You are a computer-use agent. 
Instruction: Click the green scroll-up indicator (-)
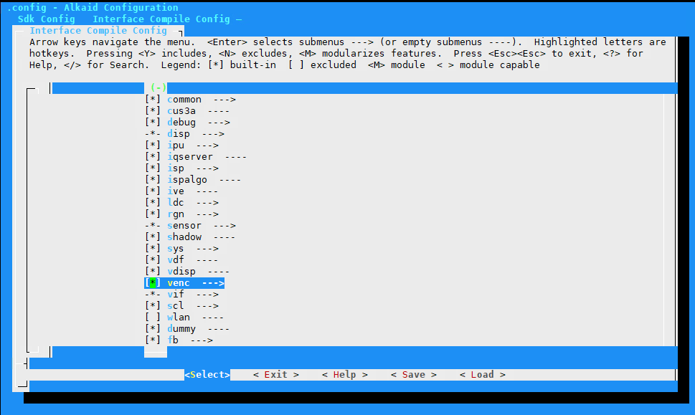[159, 87]
